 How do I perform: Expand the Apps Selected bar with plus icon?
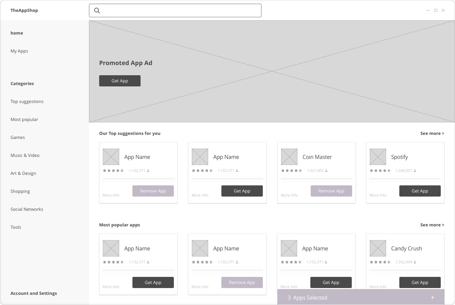coord(432,298)
